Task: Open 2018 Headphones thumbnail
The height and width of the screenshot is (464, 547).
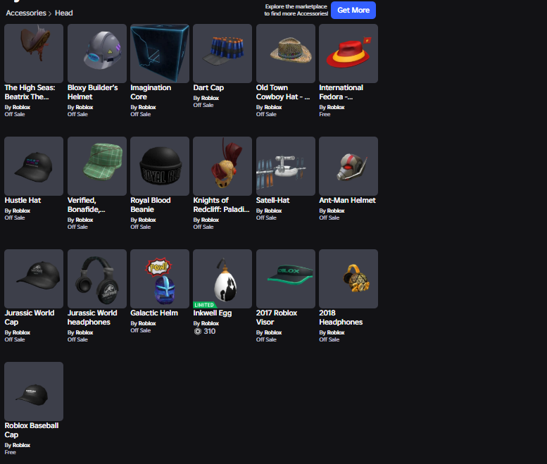Action: (348, 279)
